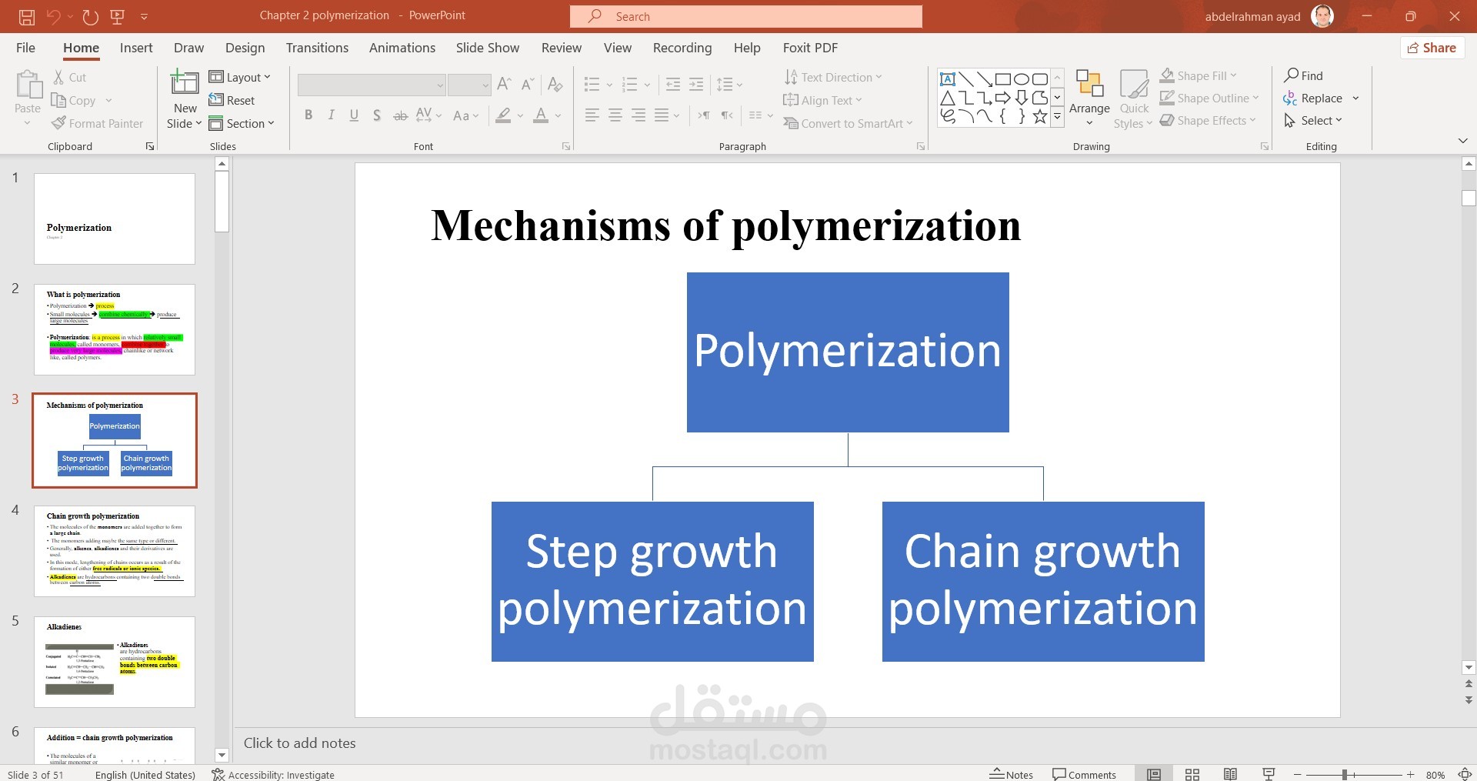Open the Foxit PDF ribbon tab
This screenshot has height=781, width=1477.
coord(809,48)
